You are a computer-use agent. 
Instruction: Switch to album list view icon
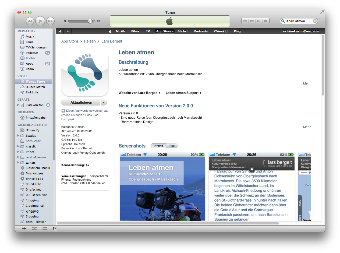(252, 21)
